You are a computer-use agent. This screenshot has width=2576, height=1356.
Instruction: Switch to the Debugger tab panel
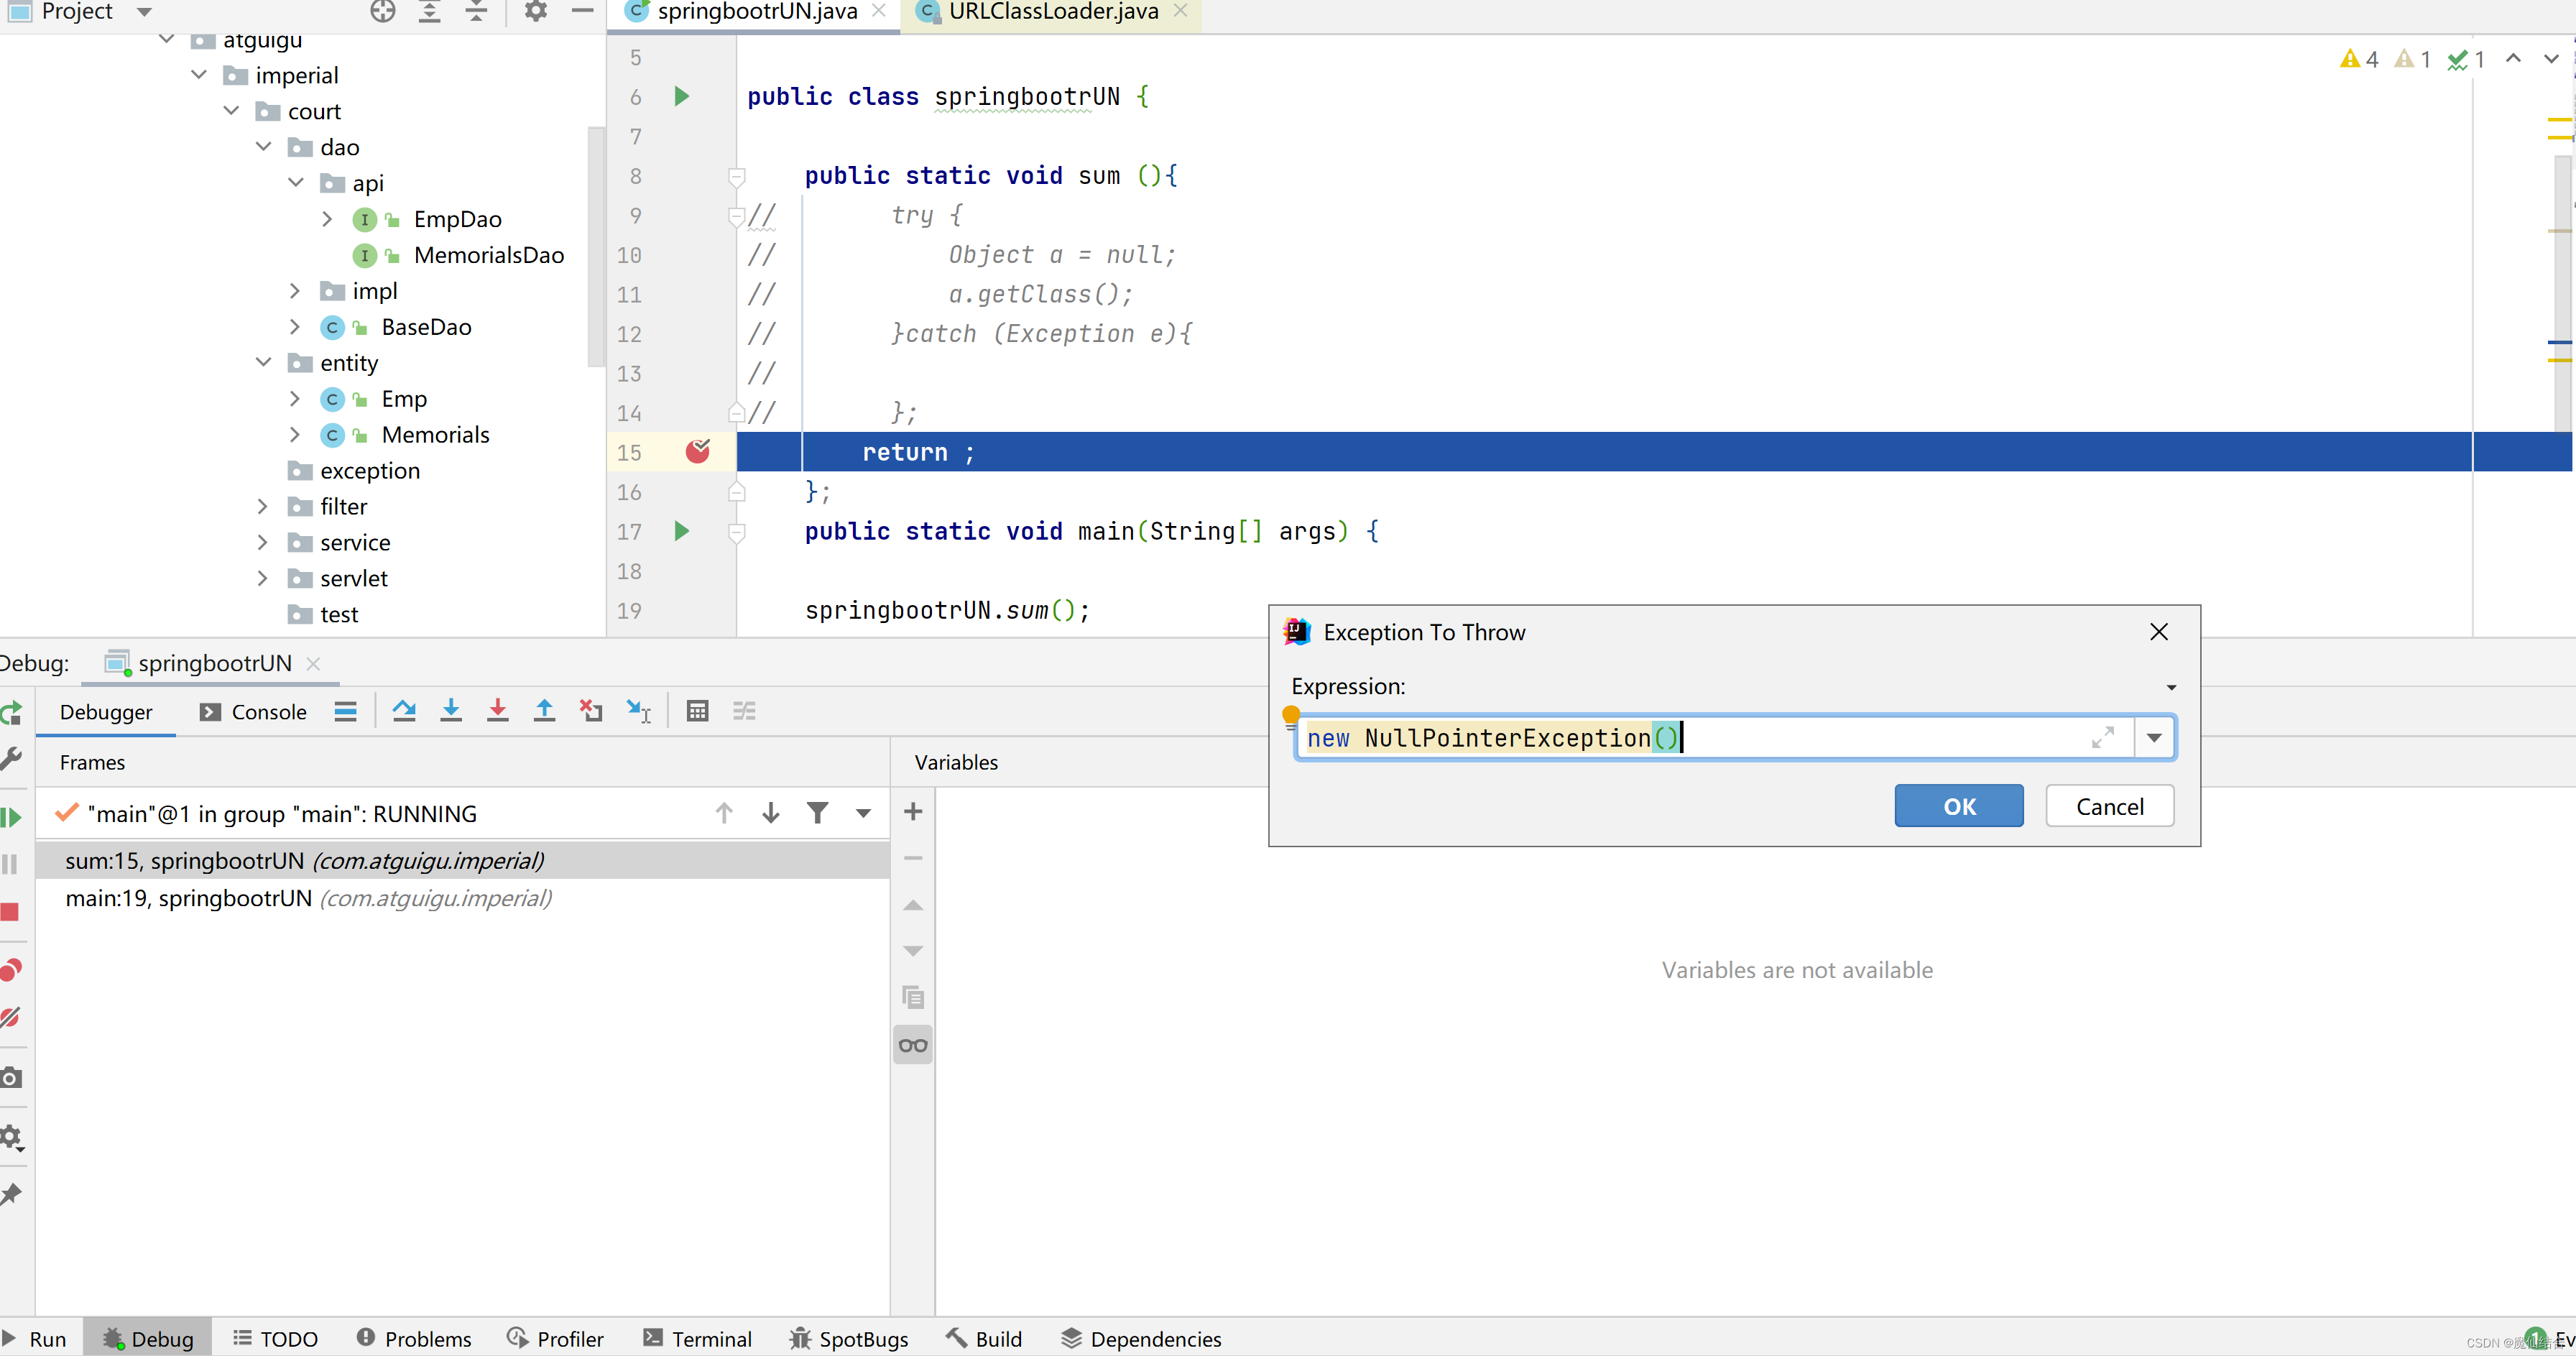point(106,711)
